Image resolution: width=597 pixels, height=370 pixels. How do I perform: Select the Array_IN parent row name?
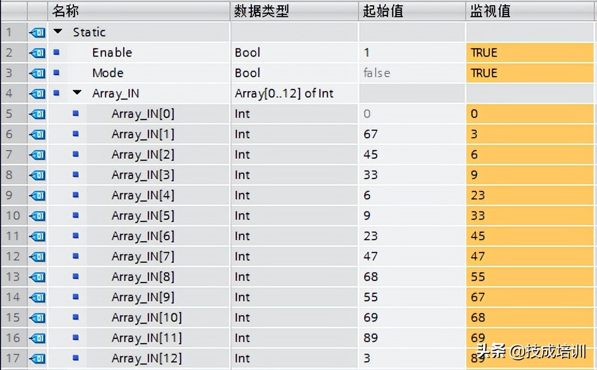coord(116,94)
